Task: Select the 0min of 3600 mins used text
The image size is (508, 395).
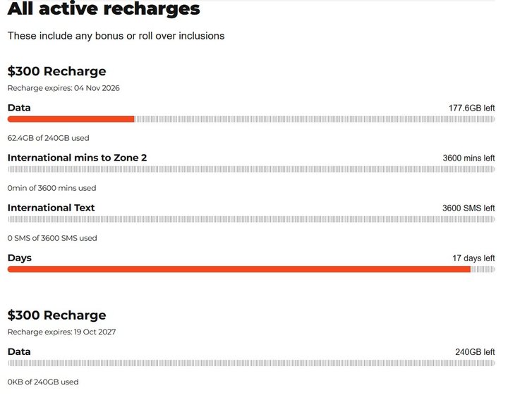Action: [52, 188]
